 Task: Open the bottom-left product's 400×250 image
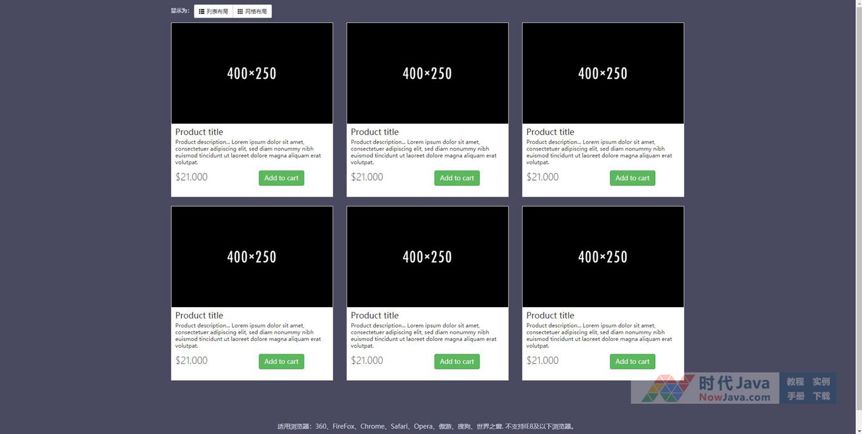tap(252, 257)
